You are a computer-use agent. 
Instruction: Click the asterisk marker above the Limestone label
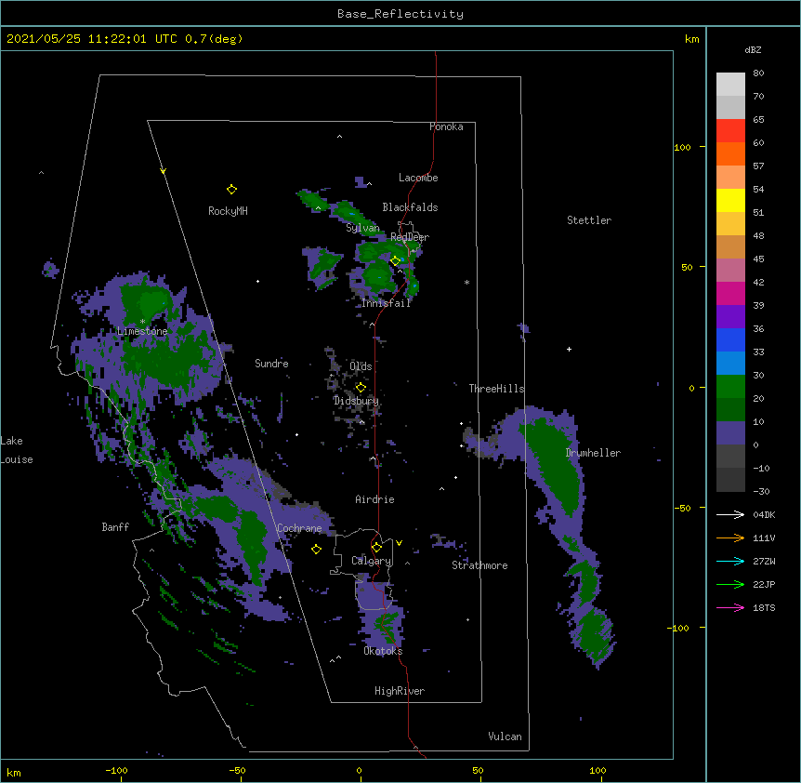click(142, 322)
